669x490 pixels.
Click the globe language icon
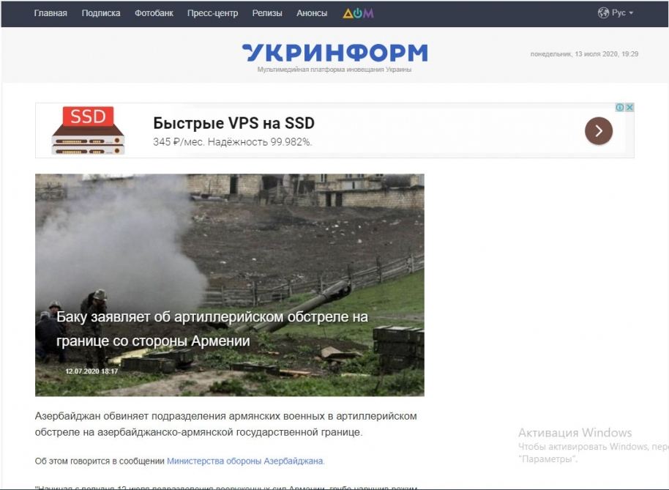603,12
